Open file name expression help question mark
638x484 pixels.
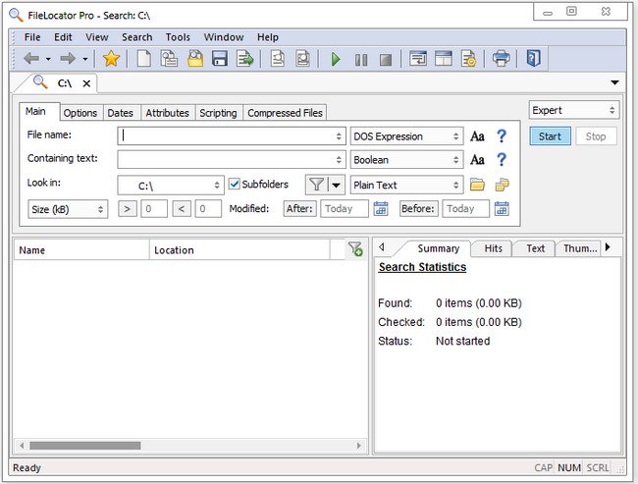point(502,135)
